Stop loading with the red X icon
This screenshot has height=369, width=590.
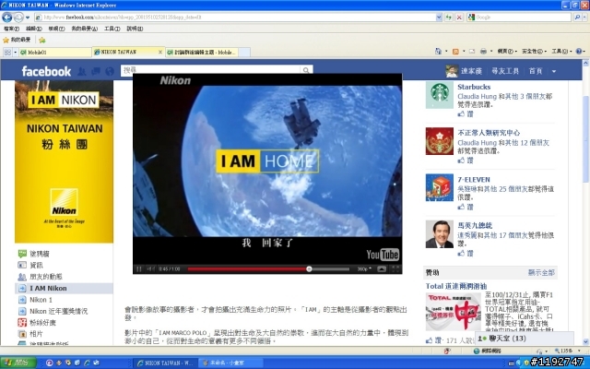459,18
